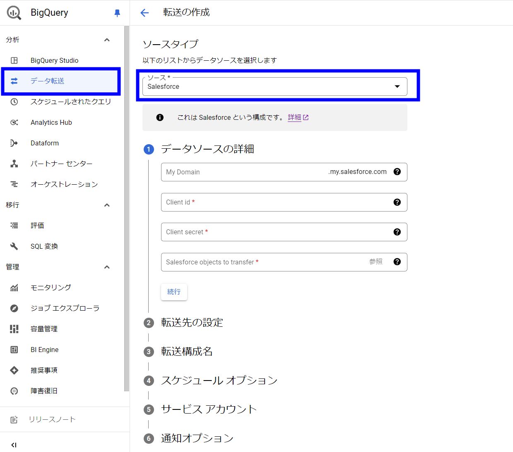Click help icon for Salesforce objects field

(397, 262)
